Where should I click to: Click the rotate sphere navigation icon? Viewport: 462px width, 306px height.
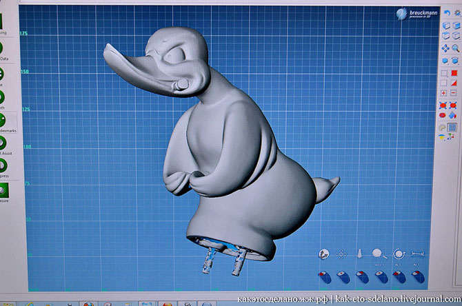[x=324, y=254]
